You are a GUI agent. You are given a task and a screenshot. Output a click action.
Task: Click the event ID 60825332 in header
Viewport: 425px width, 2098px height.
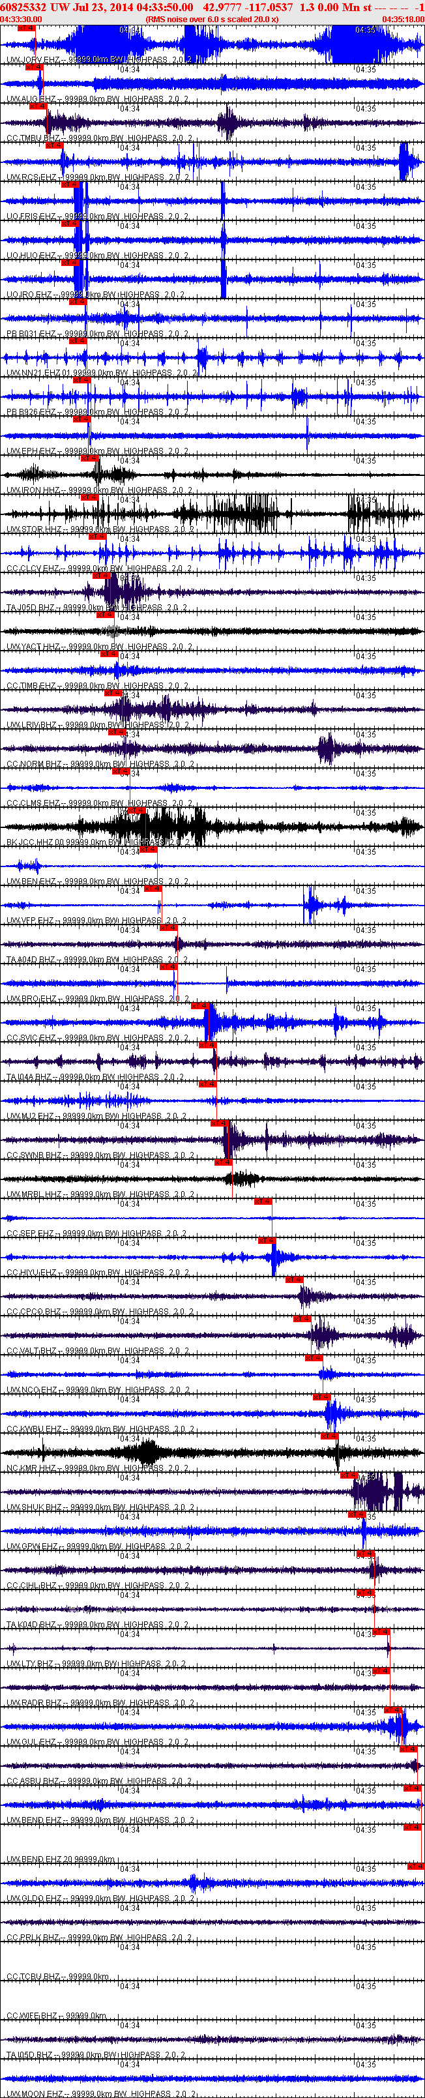(x=24, y=7)
